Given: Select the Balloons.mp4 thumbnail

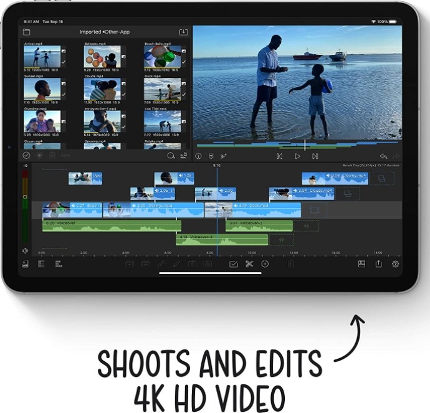Looking at the screenshot, I should point(102,57).
